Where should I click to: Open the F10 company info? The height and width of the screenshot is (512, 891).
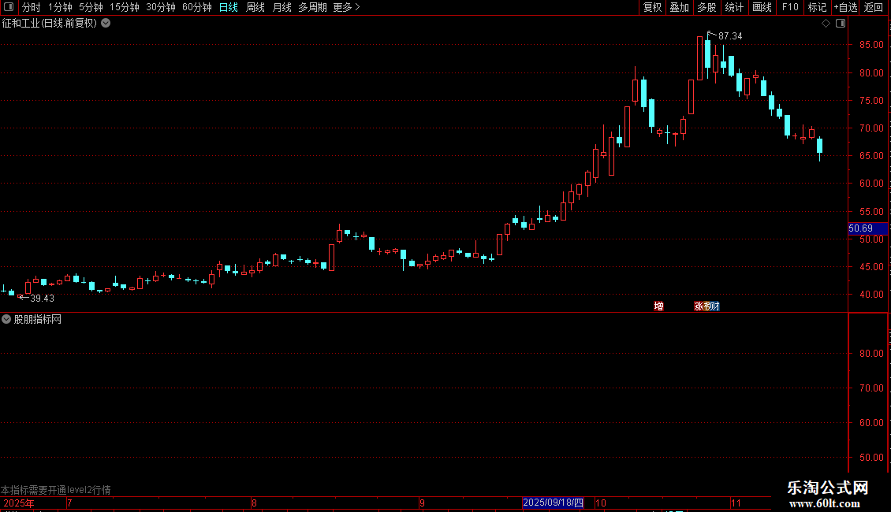pyautogui.click(x=790, y=7)
